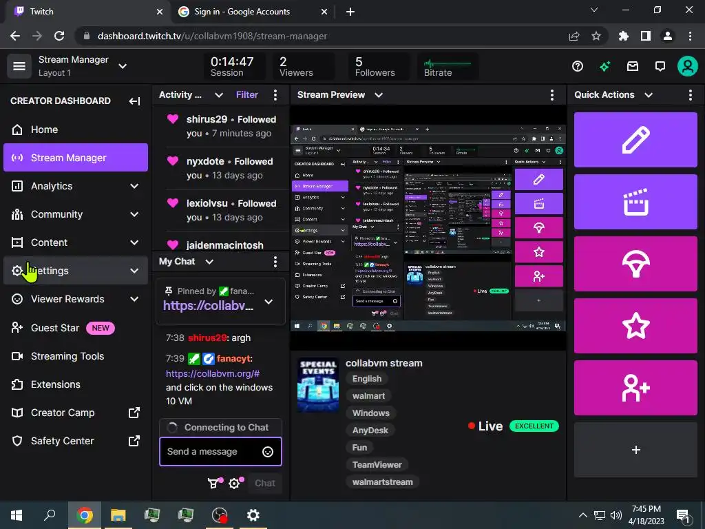Click the Special Events category thumbnail

click(318, 385)
